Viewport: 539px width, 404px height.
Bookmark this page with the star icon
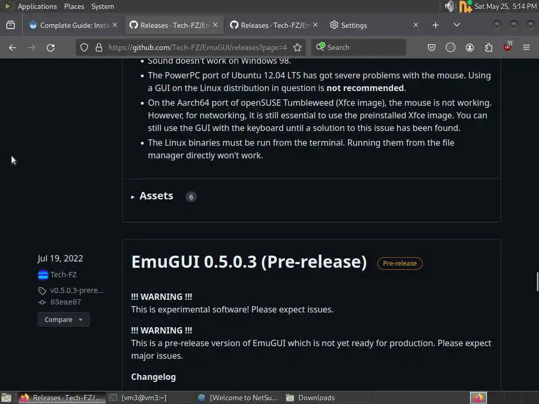point(297,47)
